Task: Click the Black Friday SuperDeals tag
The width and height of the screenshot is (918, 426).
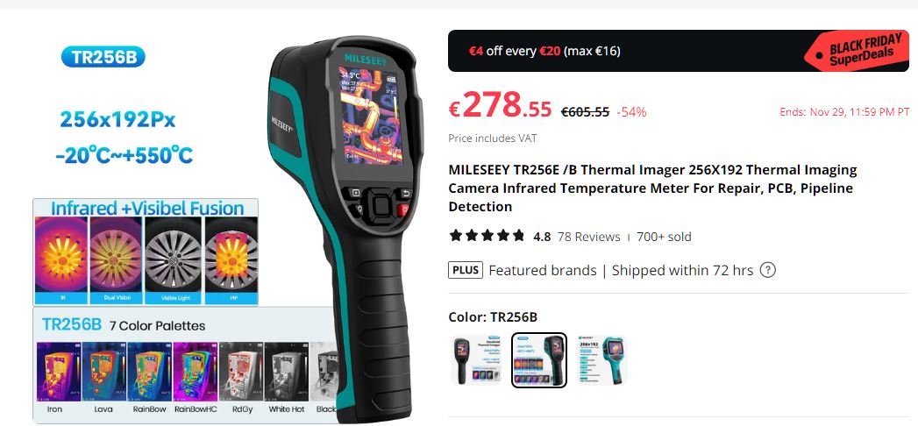Action: (856, 51)
